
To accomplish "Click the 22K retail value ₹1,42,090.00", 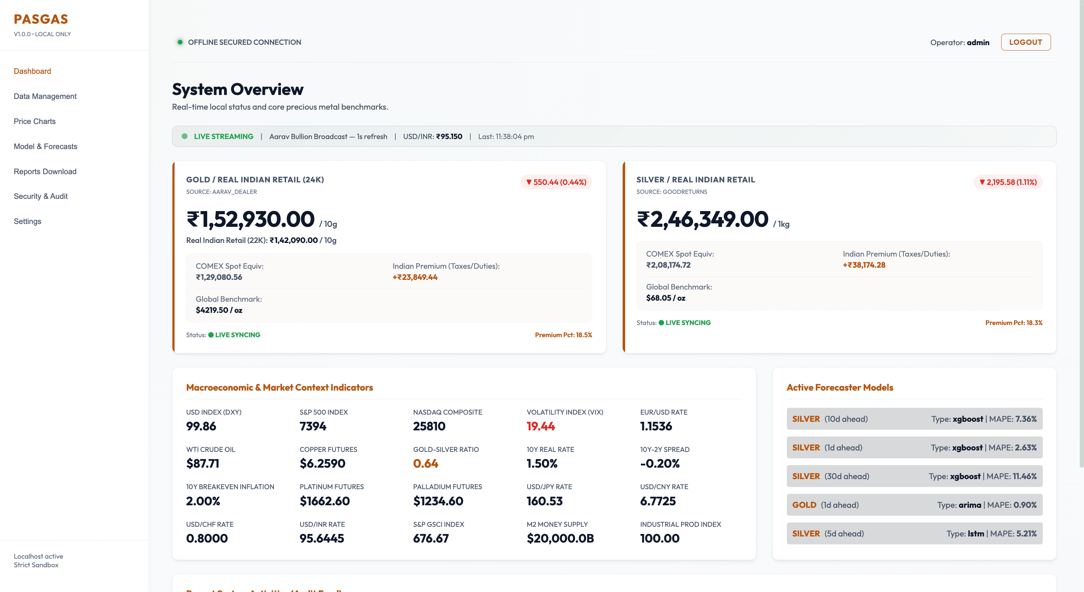I will coord(294,240).
